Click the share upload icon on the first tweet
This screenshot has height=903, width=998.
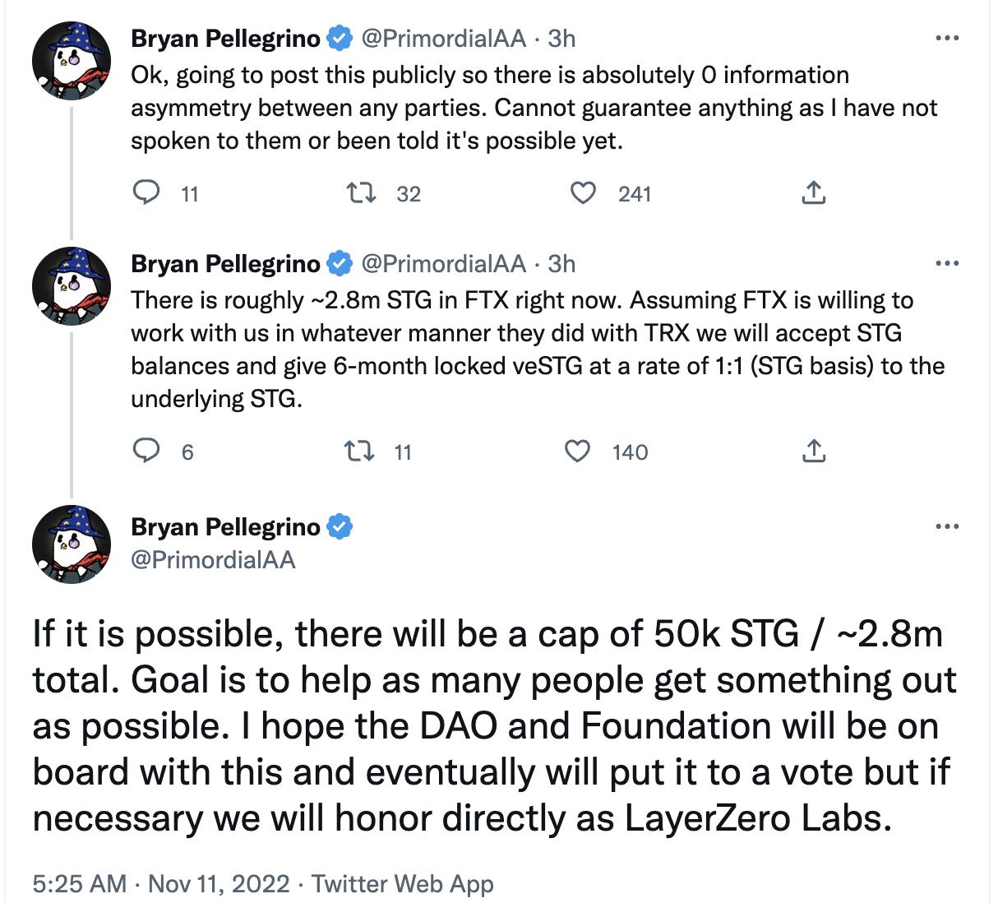pos(815,193)
